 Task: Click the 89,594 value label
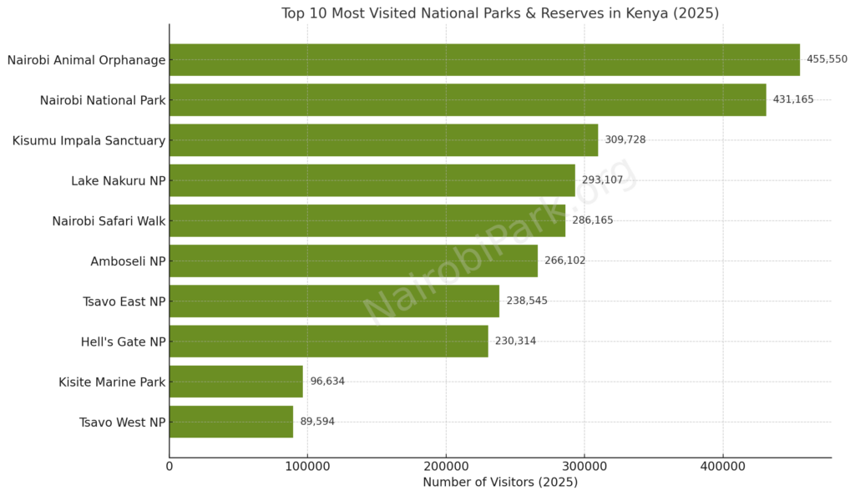(x=317, y=422)
